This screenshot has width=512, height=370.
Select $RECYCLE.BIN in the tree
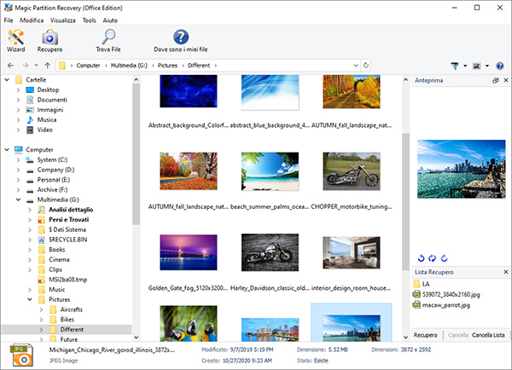tap(68, 240)
